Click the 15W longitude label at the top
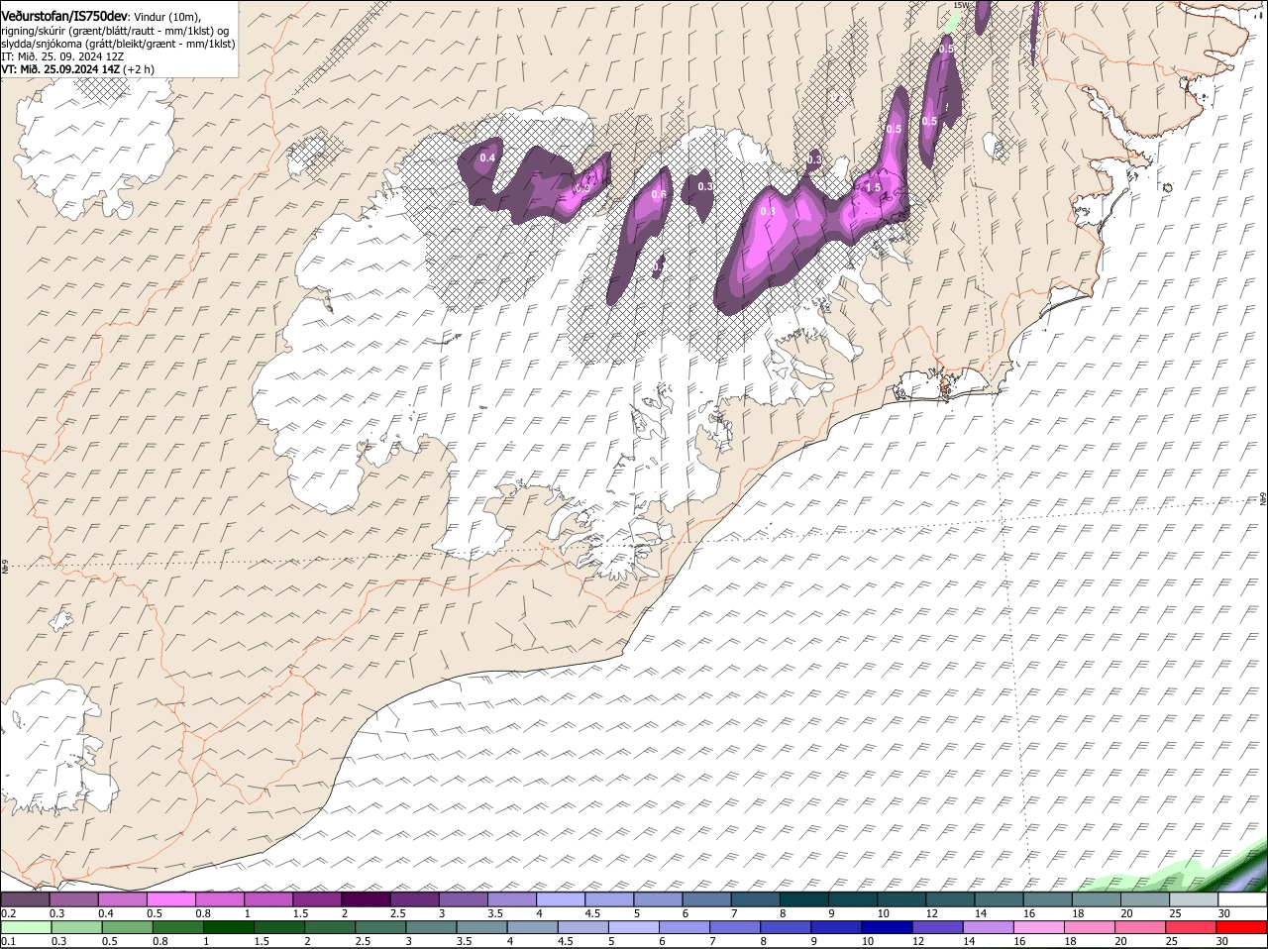 click(960, 4)
